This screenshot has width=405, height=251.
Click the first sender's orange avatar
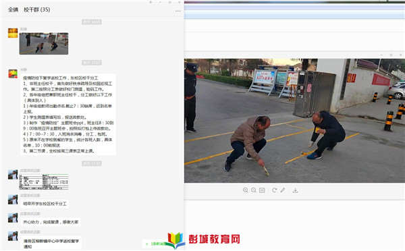(13, 33)
